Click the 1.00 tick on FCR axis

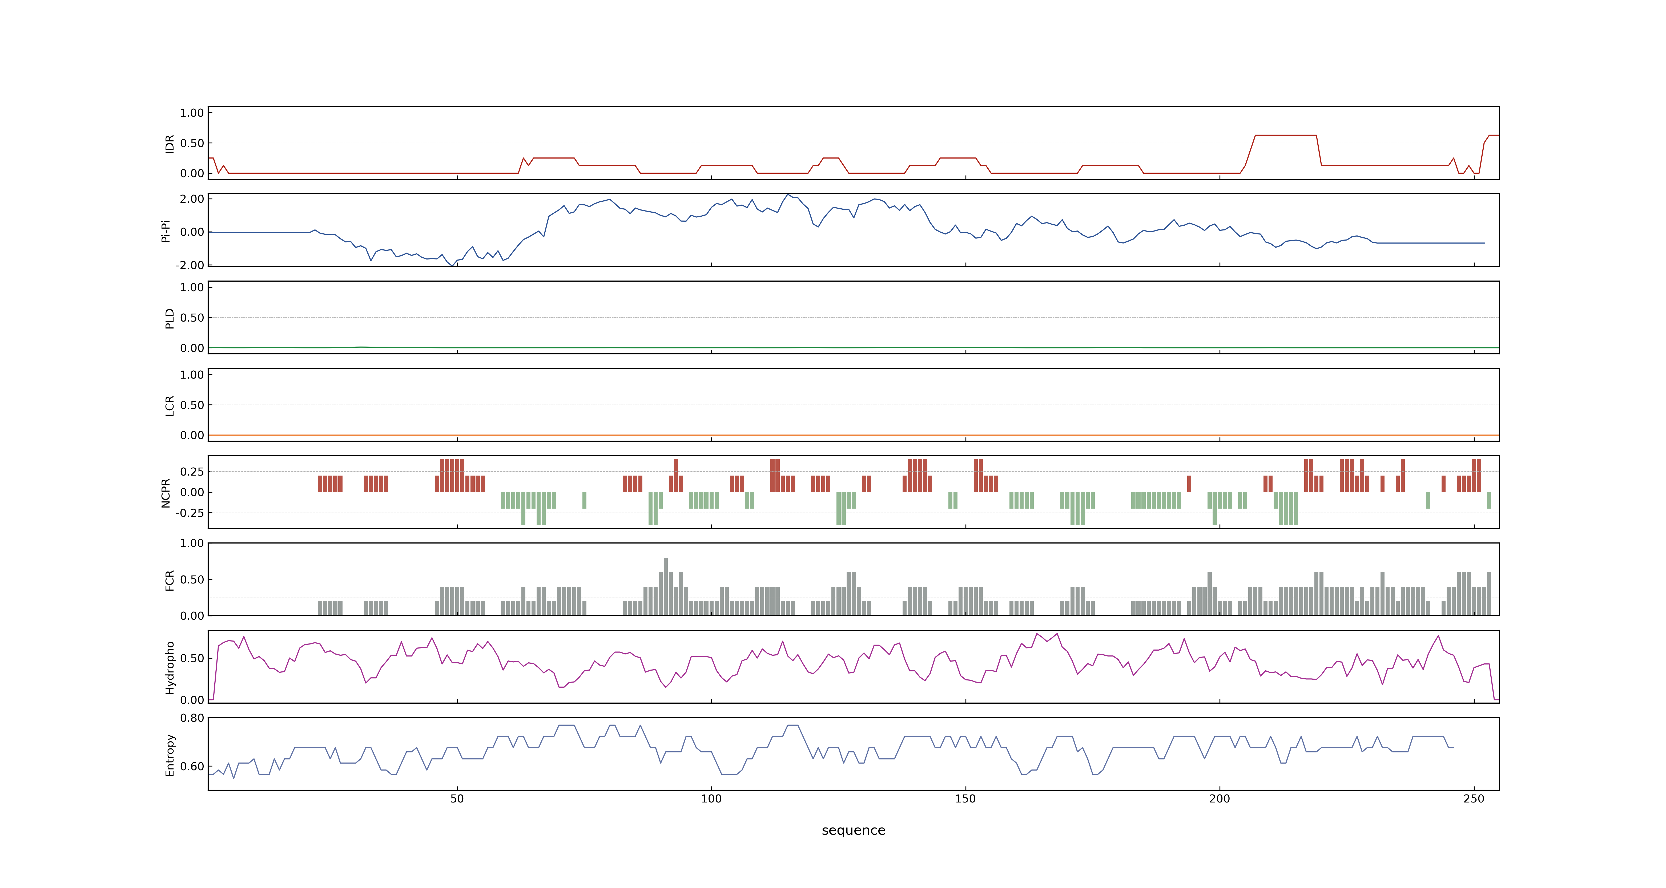click(x=192, y=544)
